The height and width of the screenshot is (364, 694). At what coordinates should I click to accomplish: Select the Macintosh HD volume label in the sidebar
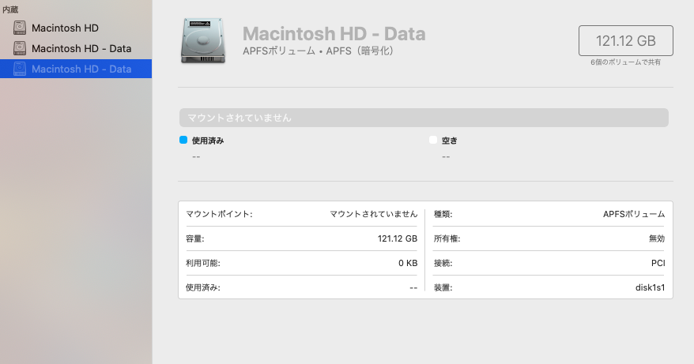coord(65,28)
